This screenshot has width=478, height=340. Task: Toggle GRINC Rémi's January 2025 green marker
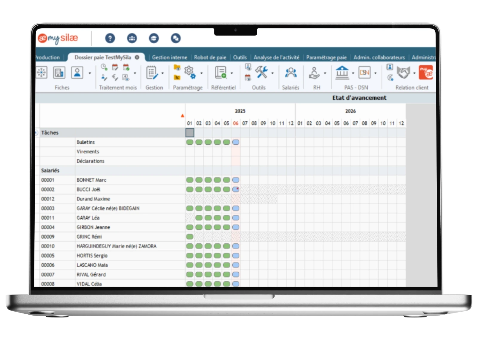190,237
